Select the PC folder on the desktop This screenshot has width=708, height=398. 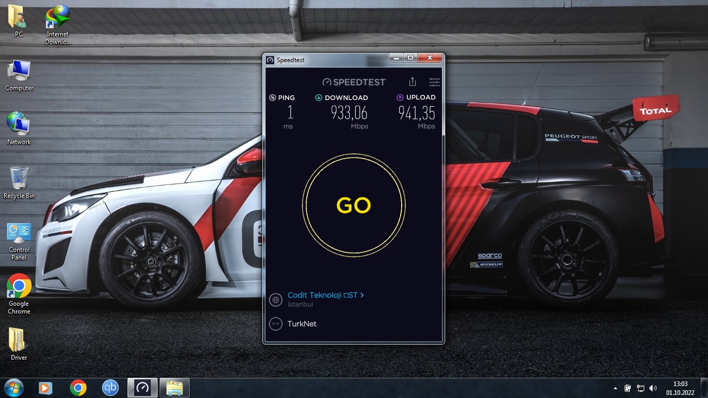click(19, 21)
